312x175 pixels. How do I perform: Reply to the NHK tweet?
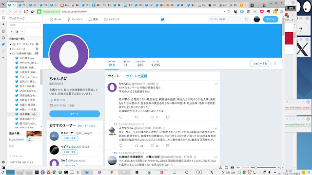coord(121,117)
